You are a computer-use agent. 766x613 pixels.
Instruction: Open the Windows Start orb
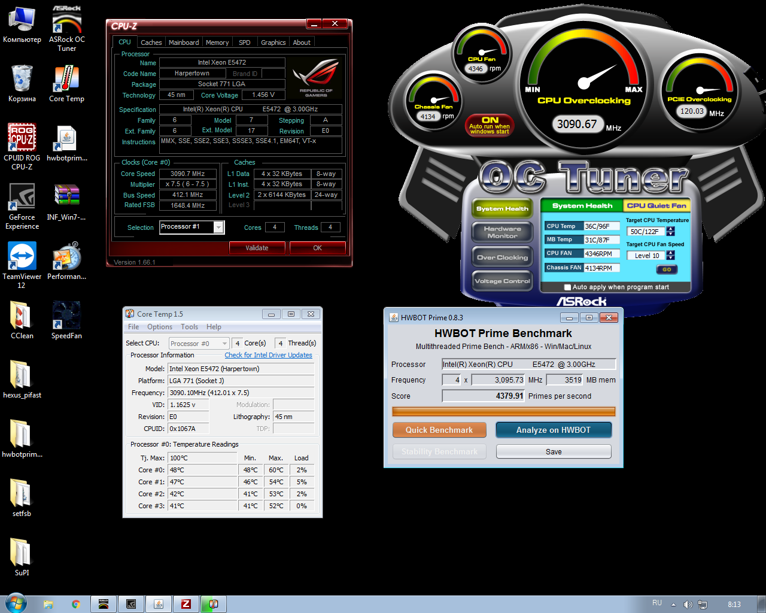tap(16, 603)
